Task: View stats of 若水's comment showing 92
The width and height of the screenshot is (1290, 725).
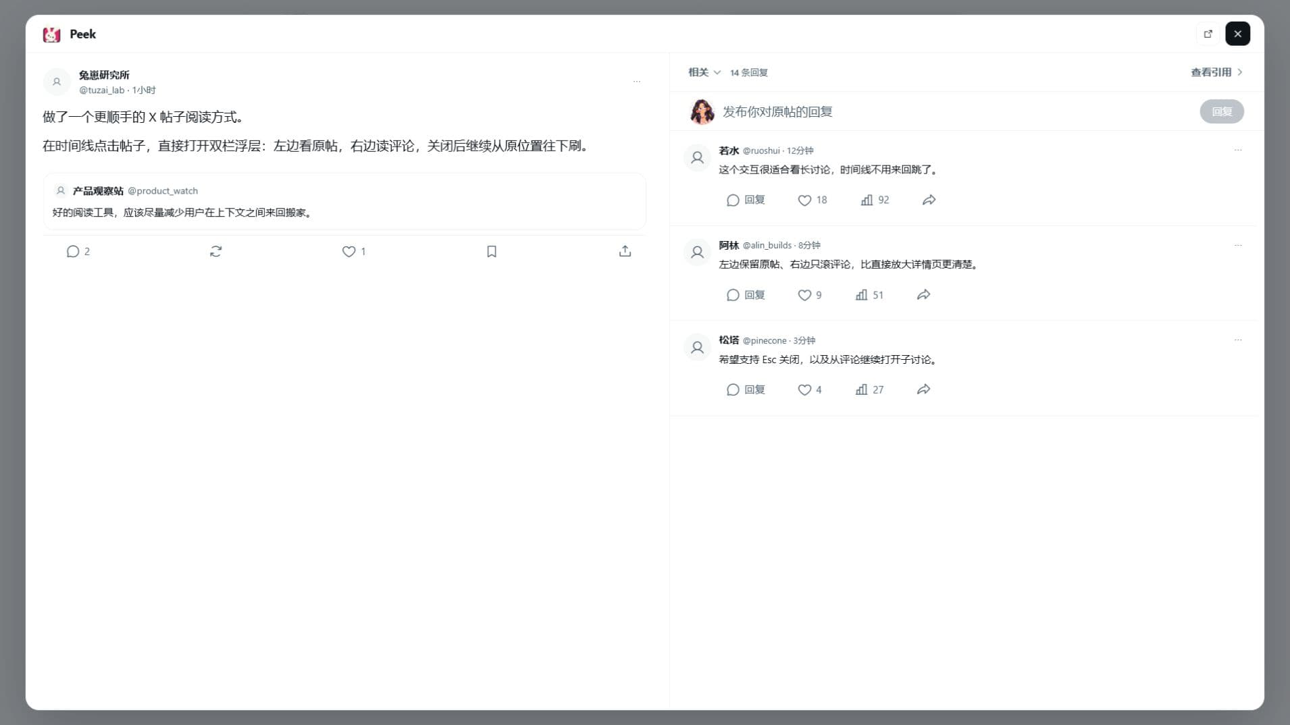Action: pos(875,200)
